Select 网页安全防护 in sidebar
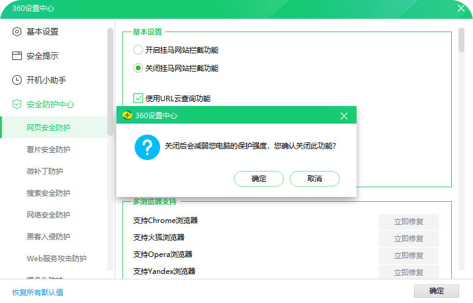Screen dimensions: 473x303 54,127
